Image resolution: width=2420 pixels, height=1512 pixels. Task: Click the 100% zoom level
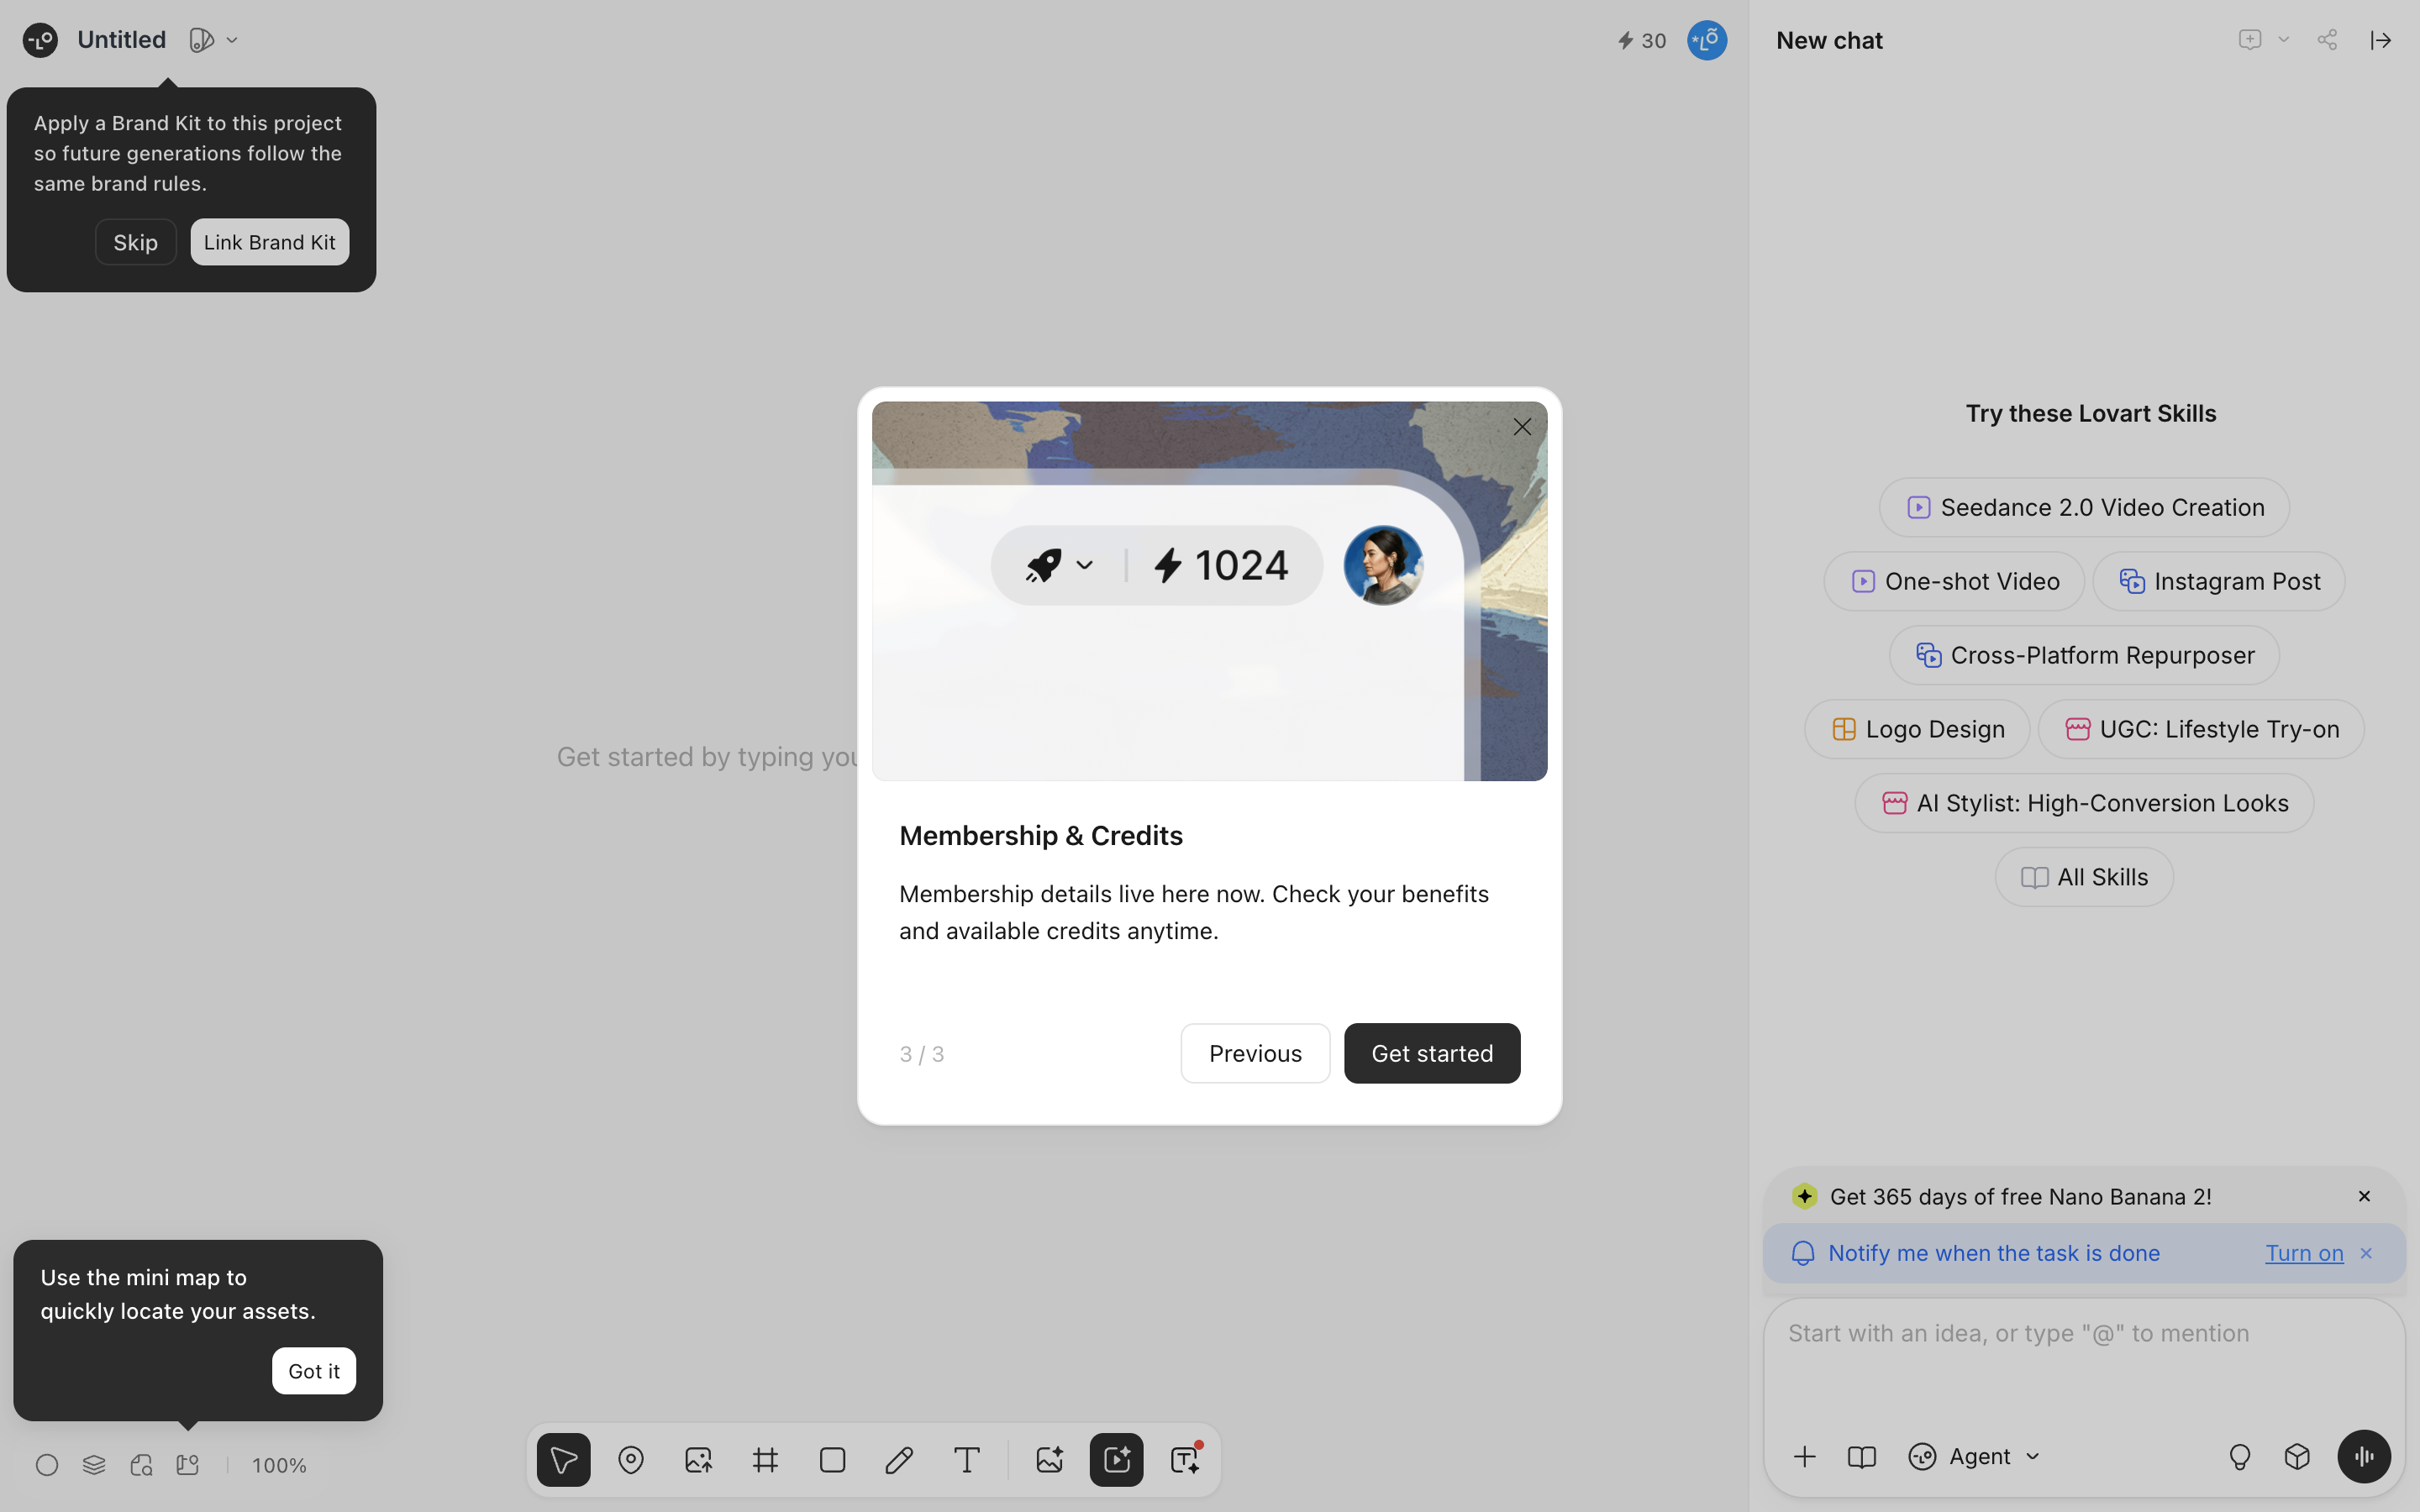tap(279, 1465)
